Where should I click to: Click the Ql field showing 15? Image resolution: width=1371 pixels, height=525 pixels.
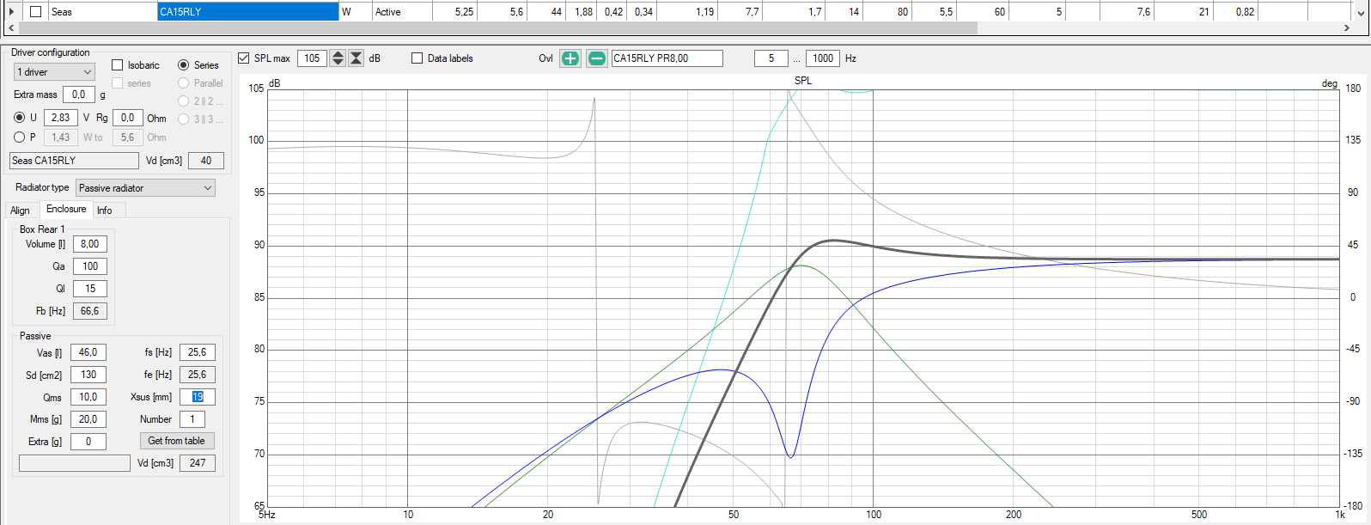90,289
